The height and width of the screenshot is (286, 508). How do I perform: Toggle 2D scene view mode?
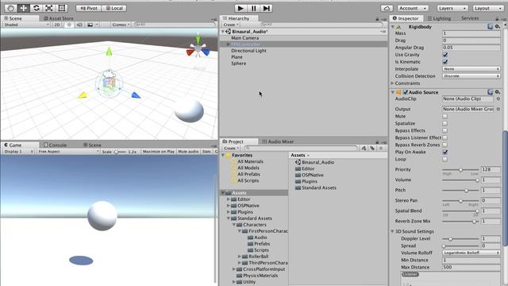(x=57, y=25)
